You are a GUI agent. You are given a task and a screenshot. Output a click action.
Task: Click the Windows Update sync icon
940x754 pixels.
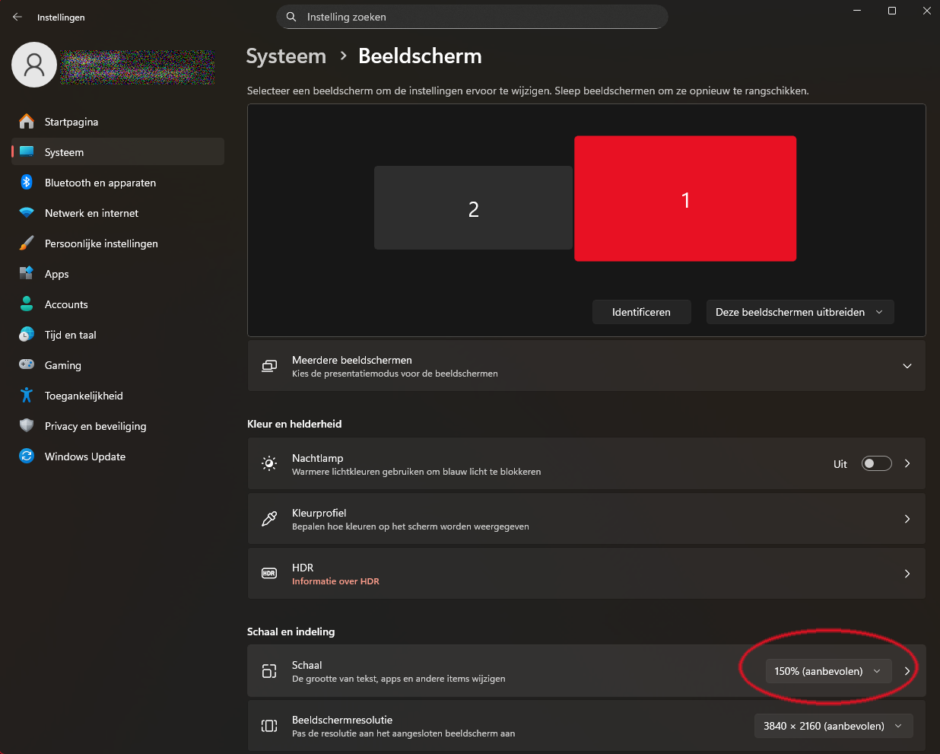click(27, 457)
